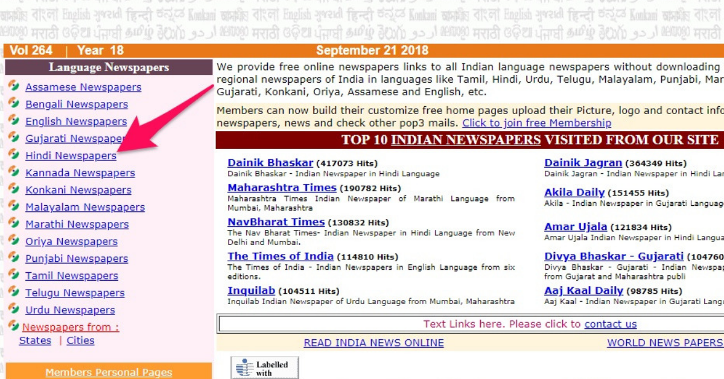The image size is (724, 379).
Task: Click the bullet icon beside Urdu Newspapers
Action: coord(14,309)
